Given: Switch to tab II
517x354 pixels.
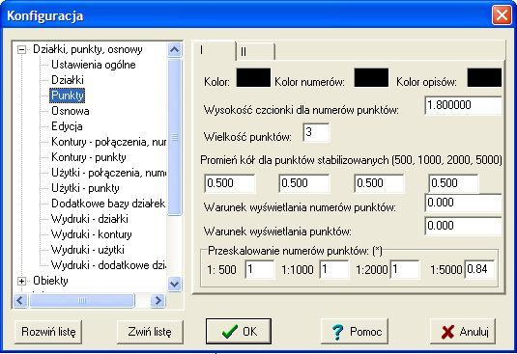Looking at the screenshot, I should pyautogui.click(x=255, y=52).
